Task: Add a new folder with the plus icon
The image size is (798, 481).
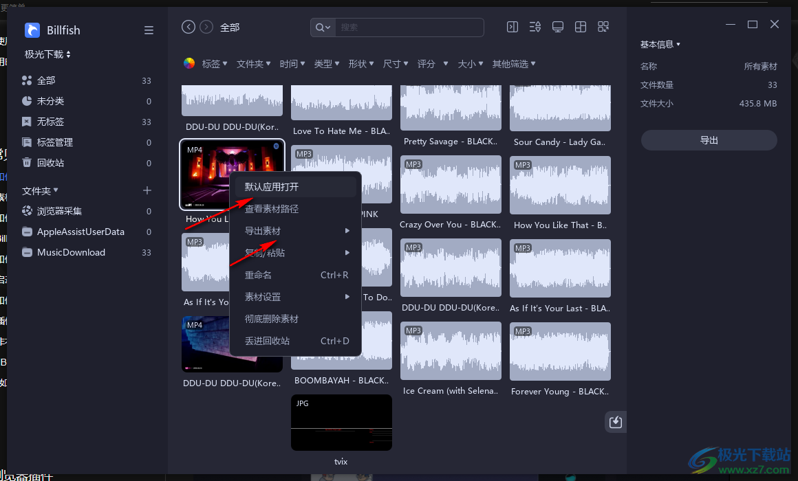Action: coord(147,190)
